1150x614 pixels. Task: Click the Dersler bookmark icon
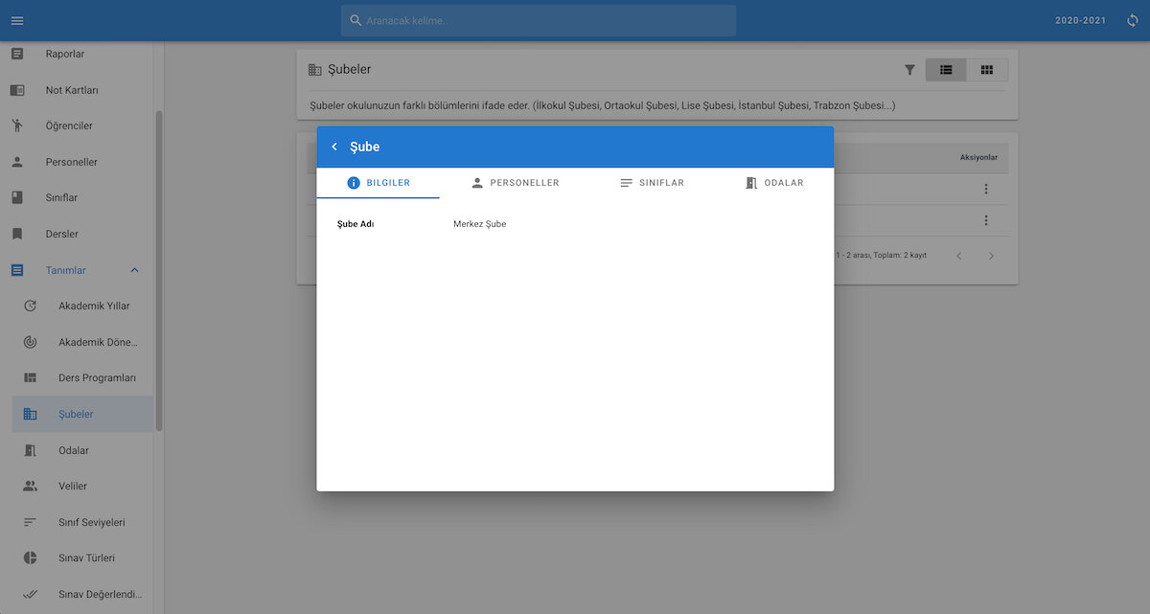[x=17, y=234]
